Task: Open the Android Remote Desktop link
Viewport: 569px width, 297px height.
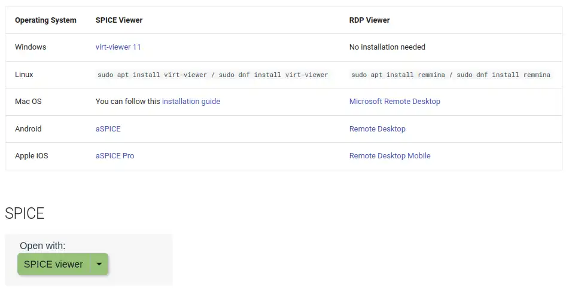Action: tap(377, 128)
